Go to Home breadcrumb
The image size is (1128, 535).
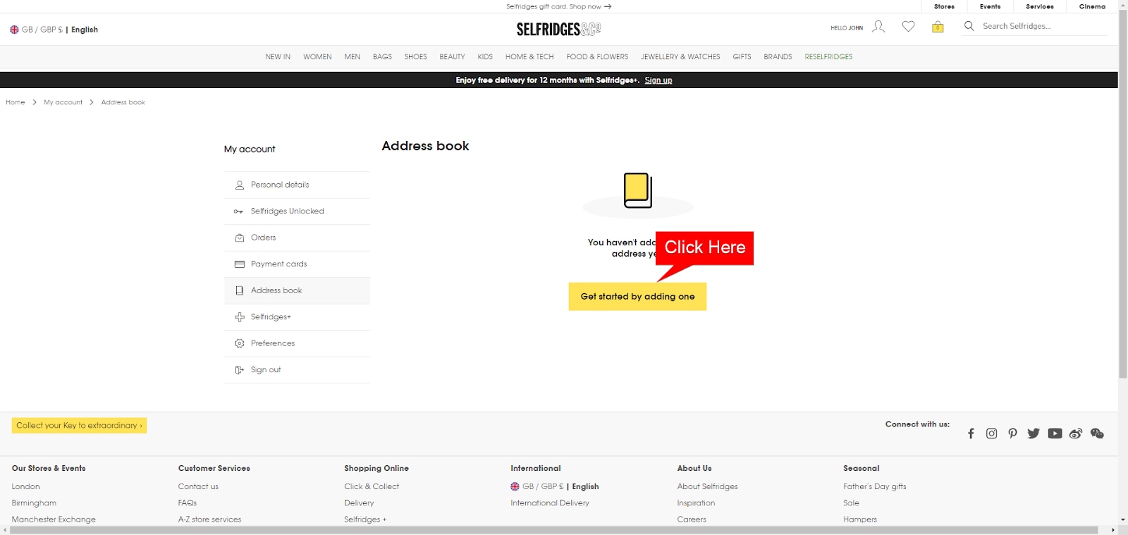pos(16,102)
